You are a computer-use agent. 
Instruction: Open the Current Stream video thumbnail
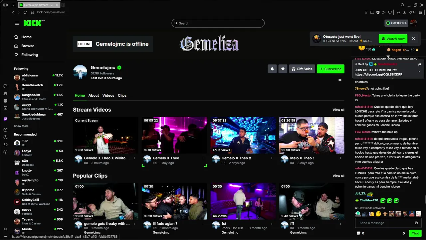point(106,135)
